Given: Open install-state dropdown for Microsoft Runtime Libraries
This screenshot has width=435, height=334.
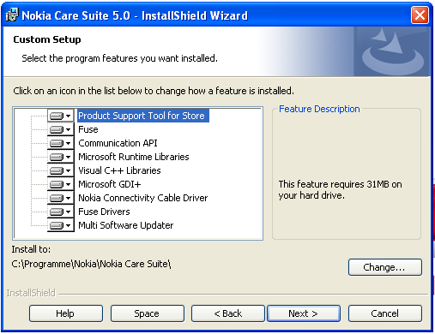Looking at the screenshot, I should point(61,157).
